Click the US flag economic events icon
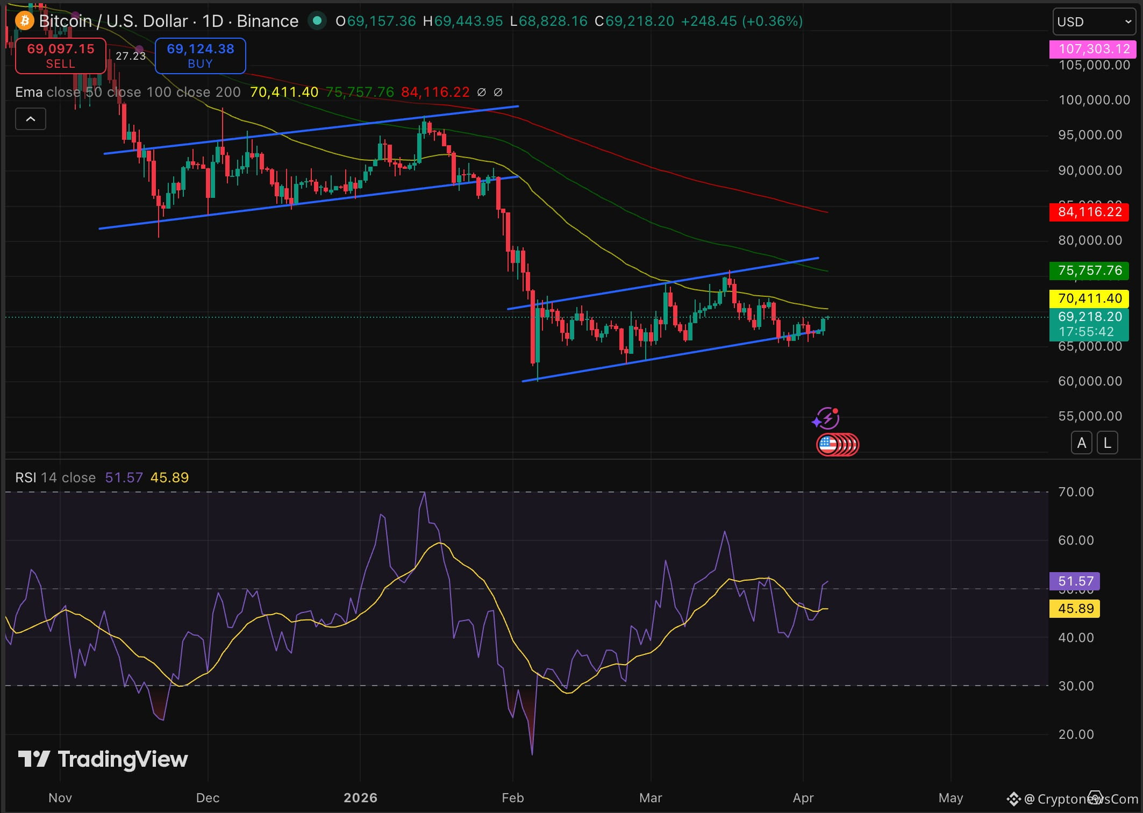 (x=828, y=445)
